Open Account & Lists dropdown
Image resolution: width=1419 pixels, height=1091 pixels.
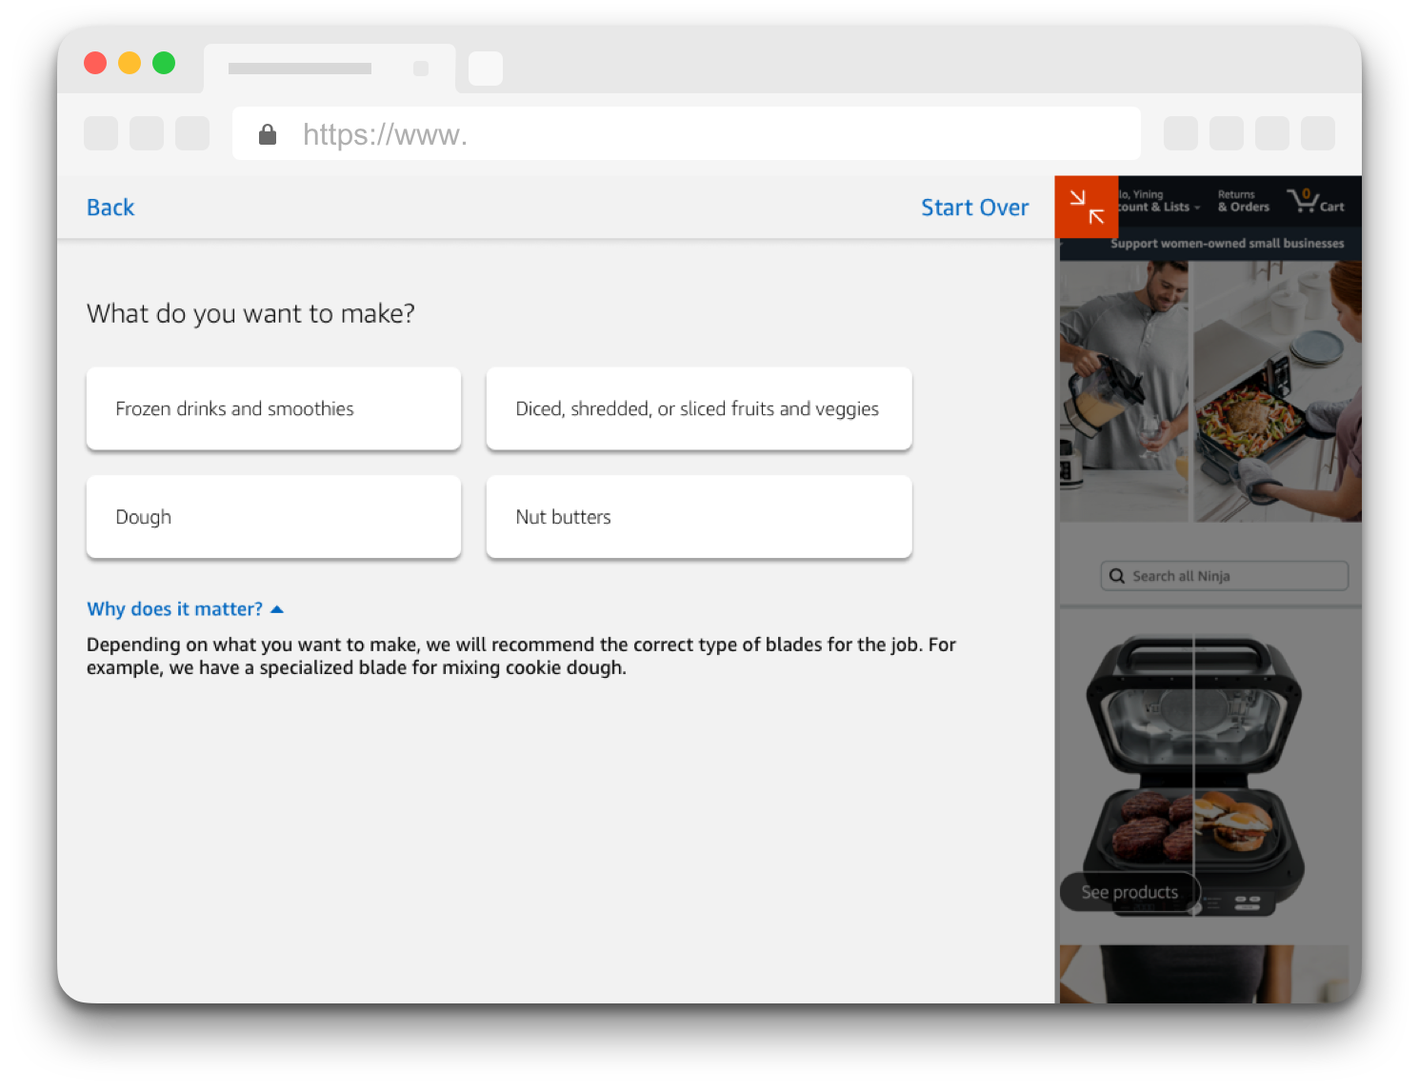click(1158, 201)
